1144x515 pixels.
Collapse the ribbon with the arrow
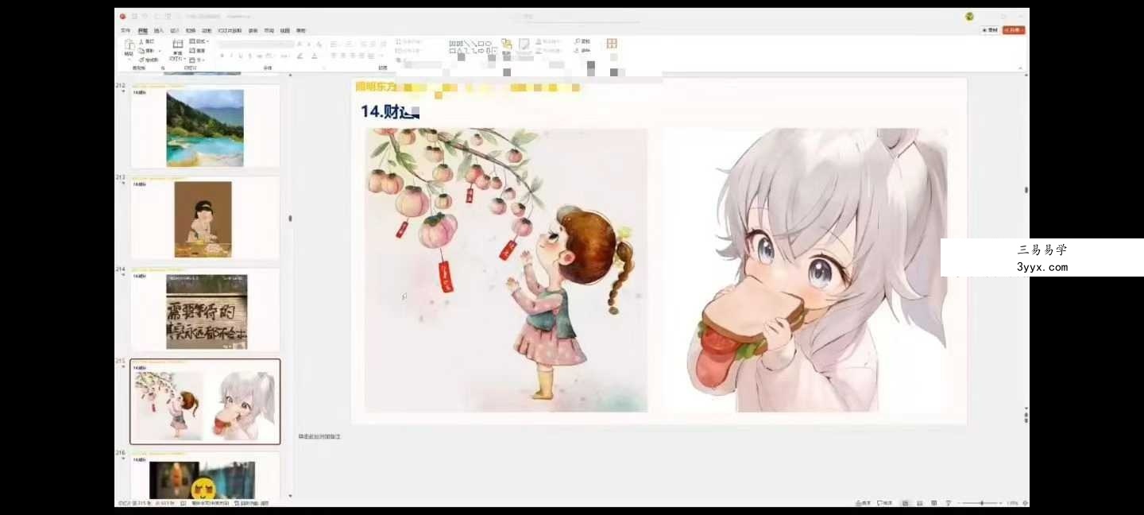(x=1020, y=68)
